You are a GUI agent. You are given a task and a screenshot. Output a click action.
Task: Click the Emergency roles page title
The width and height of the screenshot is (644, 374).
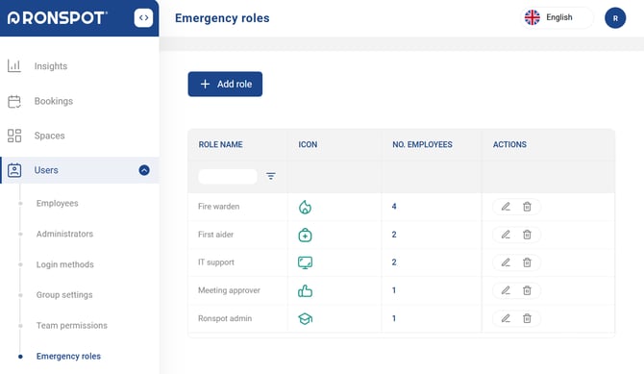[x=222, y=18]
